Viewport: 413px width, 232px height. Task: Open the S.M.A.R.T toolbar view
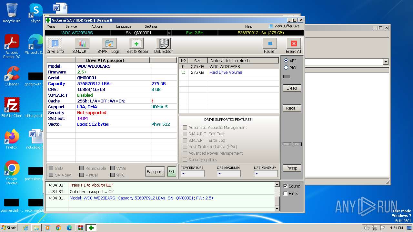pyautogui.click(x=81, y=46)
